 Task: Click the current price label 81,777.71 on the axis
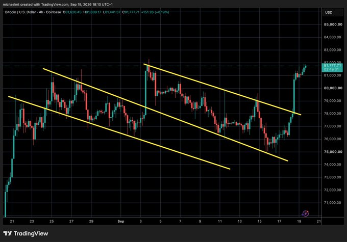[332, 65]
